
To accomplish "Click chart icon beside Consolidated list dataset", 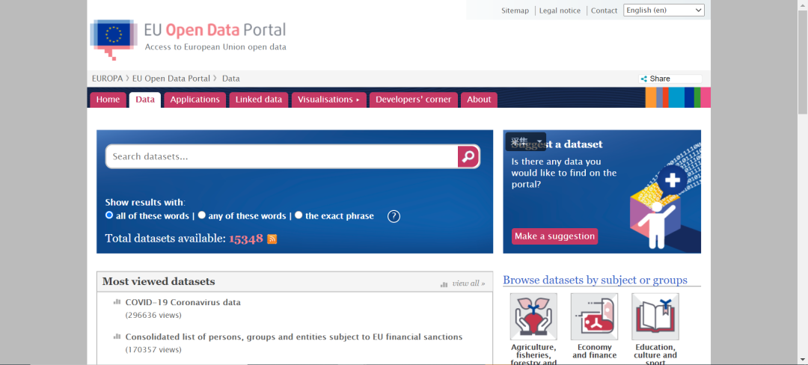I will (117, 337).
